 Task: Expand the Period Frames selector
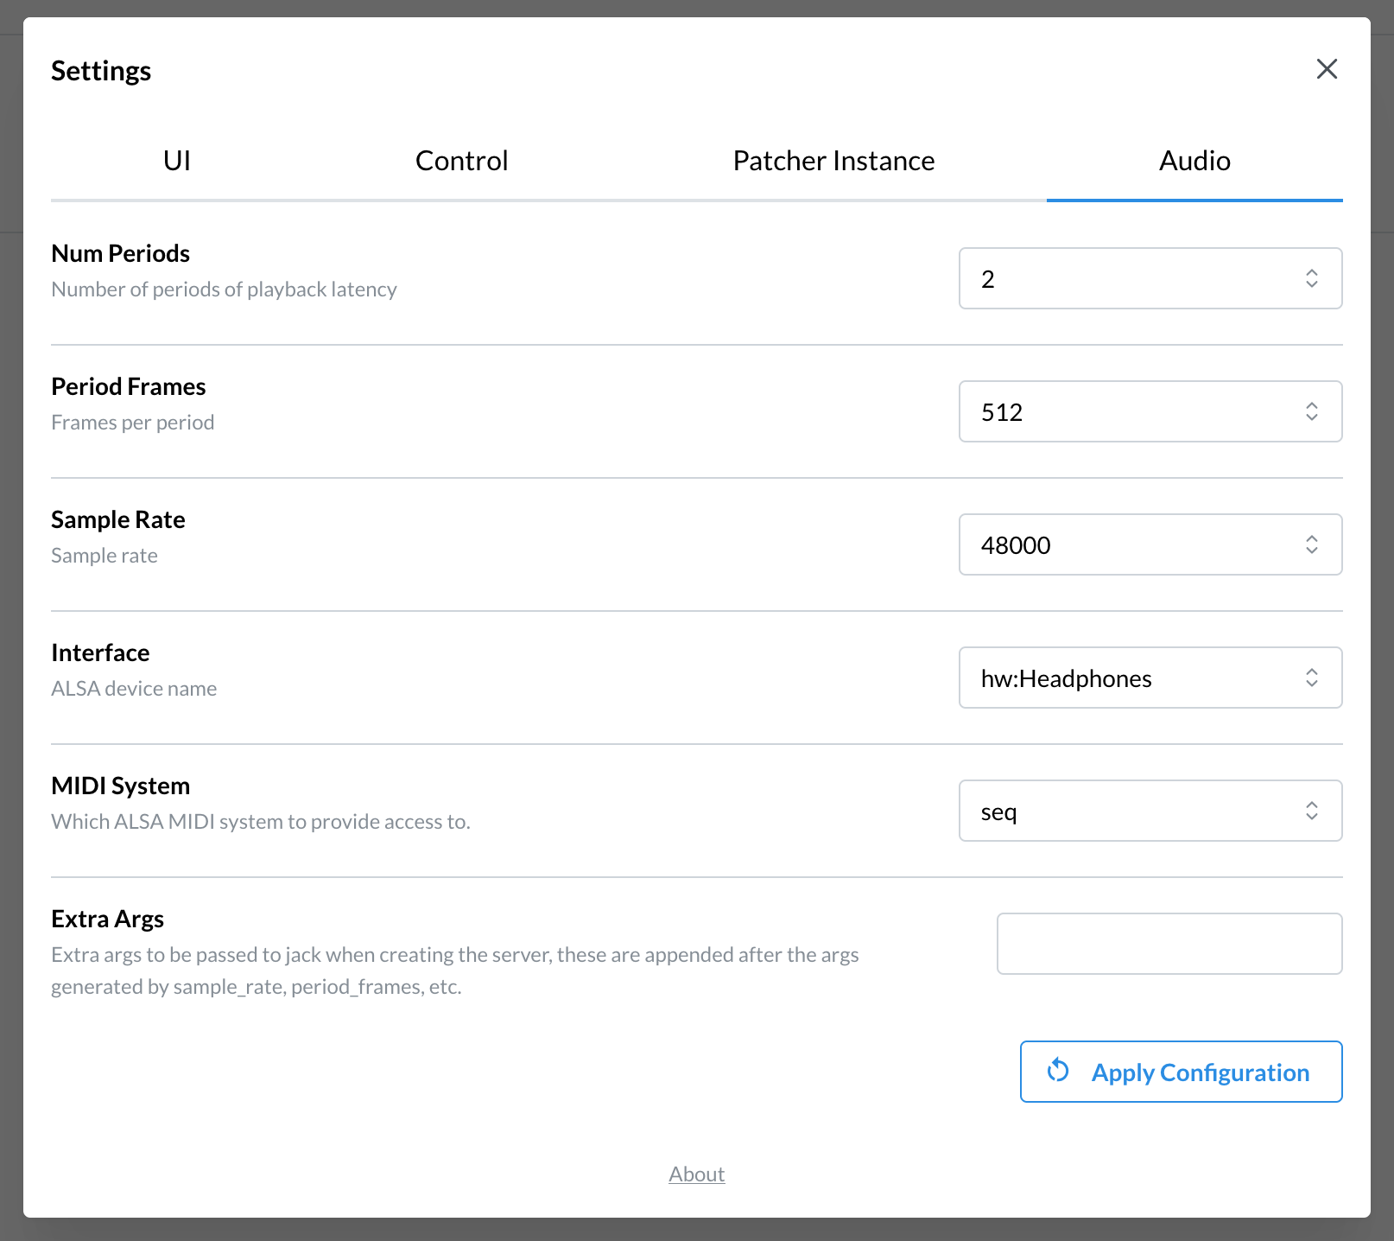[1150, 411]
